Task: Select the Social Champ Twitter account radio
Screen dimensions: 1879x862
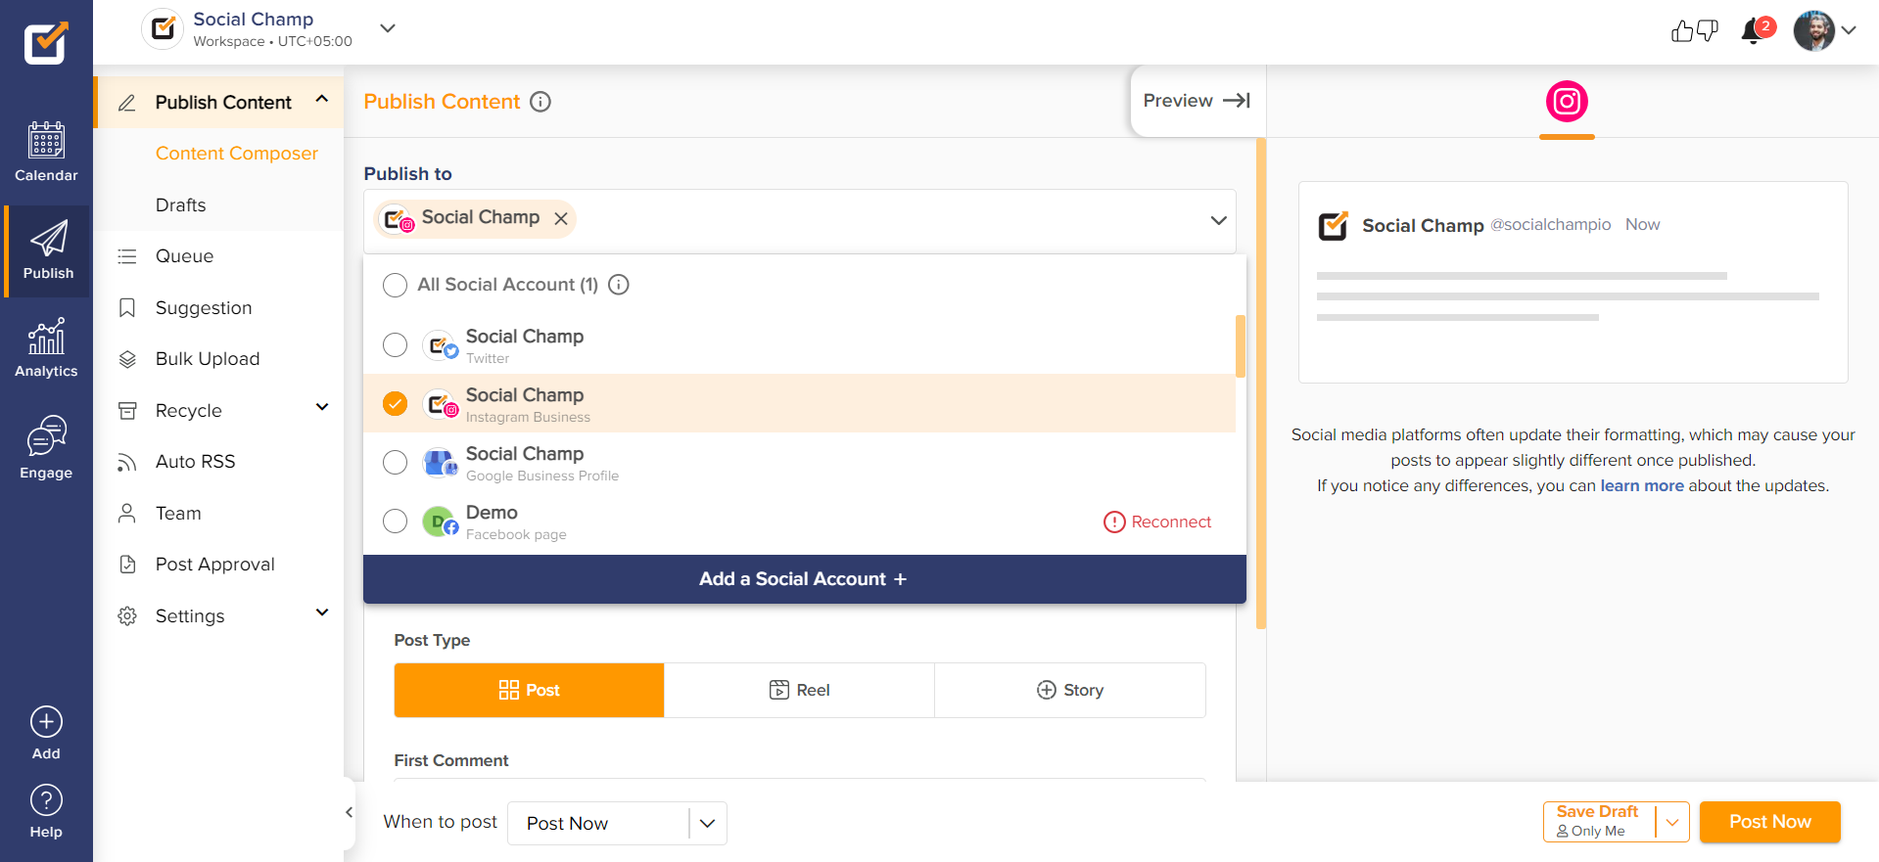Action: click(395, 344)
